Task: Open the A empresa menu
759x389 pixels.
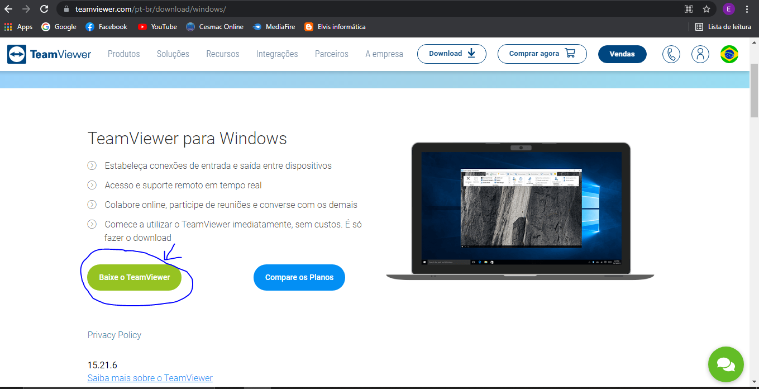Action: 384,54
